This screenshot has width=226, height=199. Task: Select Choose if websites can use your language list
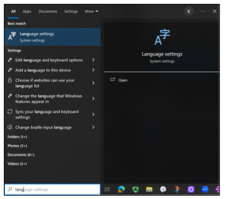pyautogui.click(x=45, y=83)
